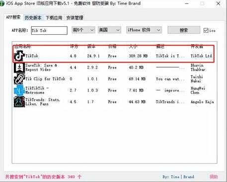
Task: Click the TikTok Ltd developer cell
Action: click(x=201, y=56)
